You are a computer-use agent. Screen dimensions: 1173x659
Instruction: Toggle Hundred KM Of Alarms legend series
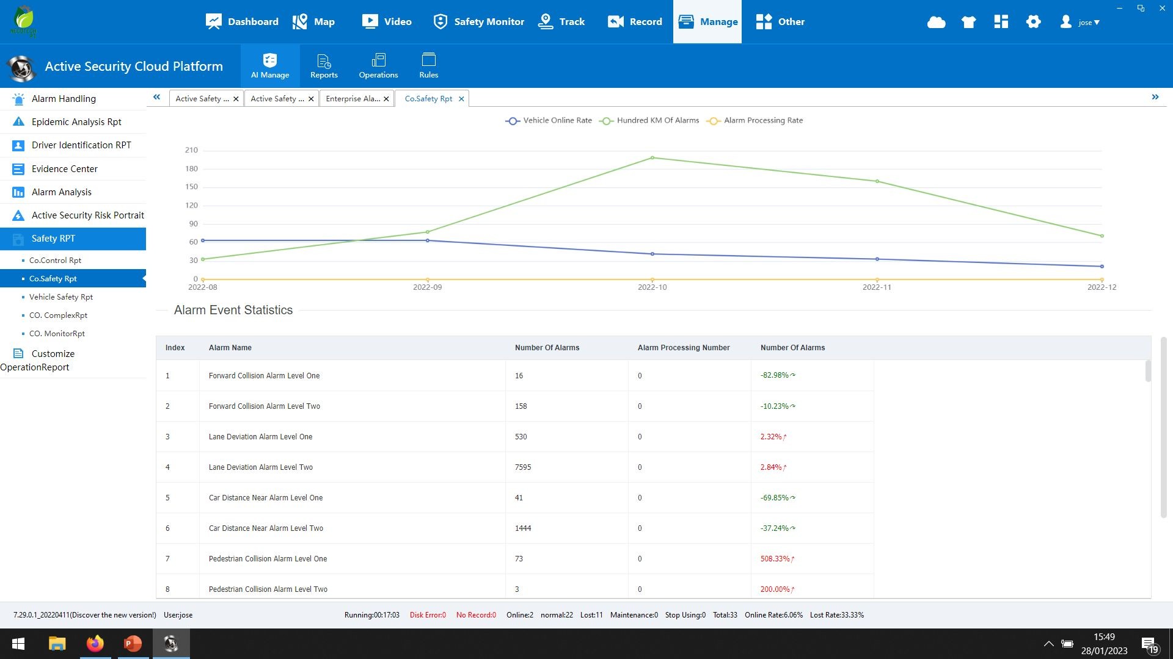pos(649,120)
